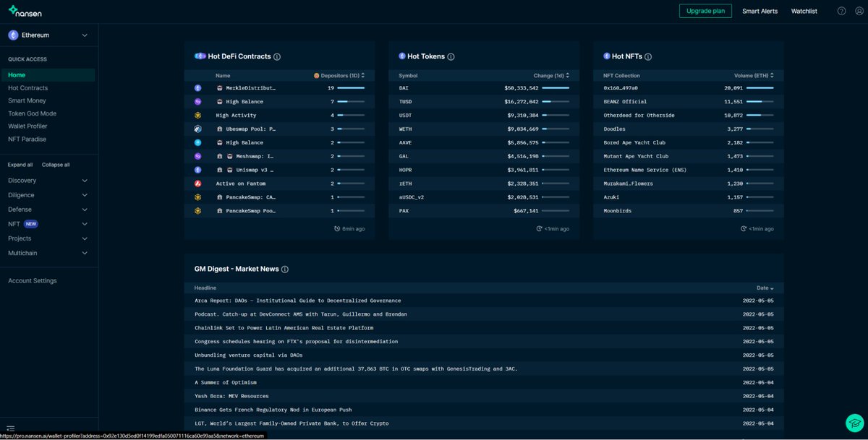
Task: Click Fantom chain icon of Active on Fantom
Action: [x=197, y=184]
